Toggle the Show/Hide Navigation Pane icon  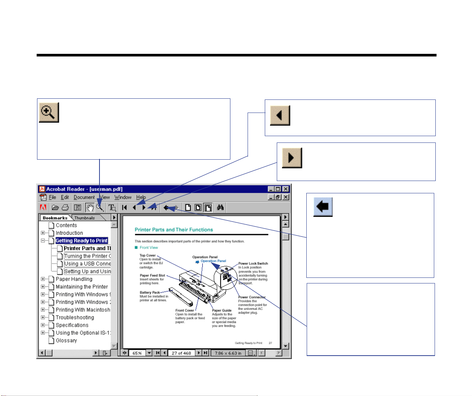(x=78, y=208)
